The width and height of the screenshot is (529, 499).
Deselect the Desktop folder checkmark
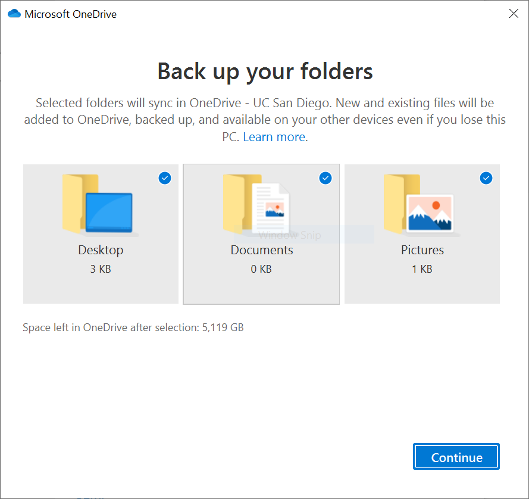(x=165, y=178)
